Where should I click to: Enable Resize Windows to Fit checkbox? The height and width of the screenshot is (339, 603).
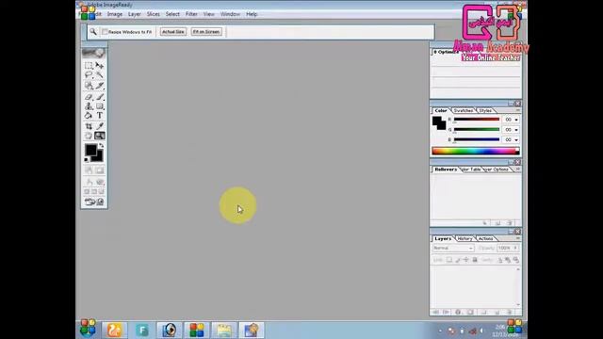[105, 32]
